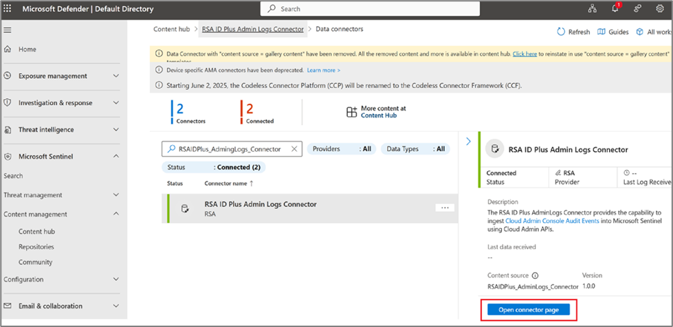
Task: Open the app launcher waffle icon
Action: point(8,9)
